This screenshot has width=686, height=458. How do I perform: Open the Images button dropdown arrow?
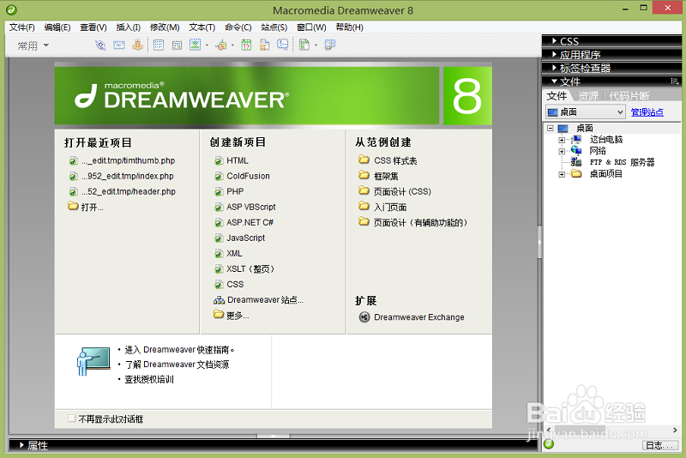(x=207, y=45)
